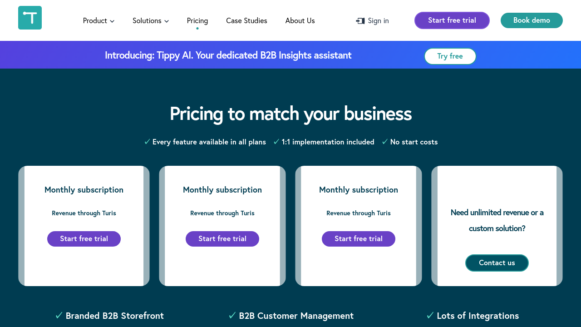
Task: Go to Case Studies page
Action: tap(246, 21)
